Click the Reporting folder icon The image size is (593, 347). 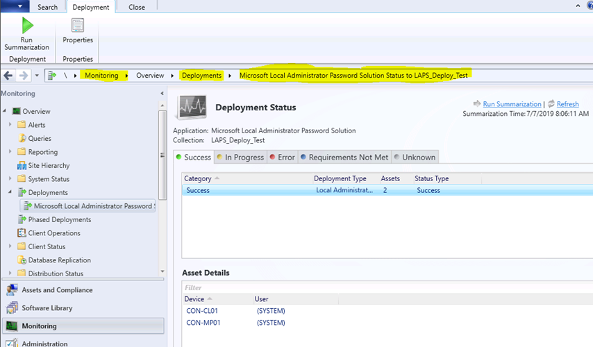pos(22,151)
